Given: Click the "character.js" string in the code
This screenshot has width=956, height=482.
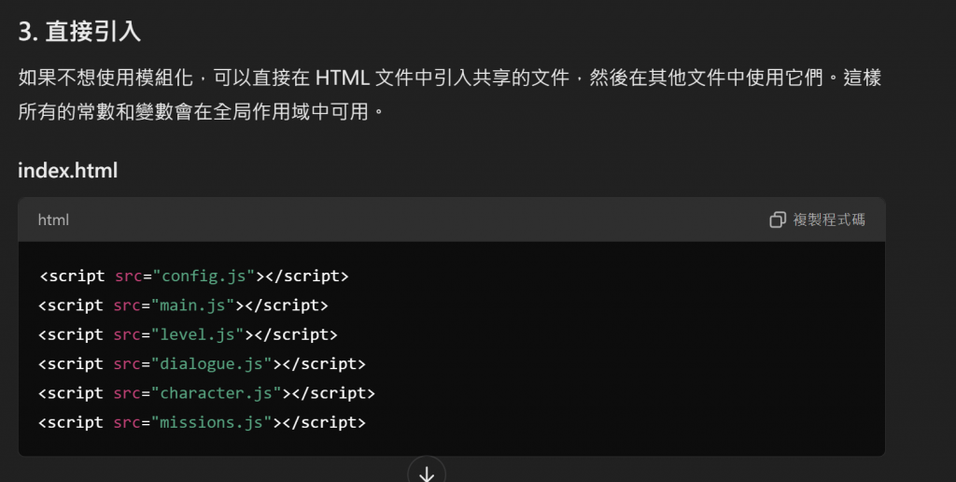Looking at the screenshot, I should point(217,393).
